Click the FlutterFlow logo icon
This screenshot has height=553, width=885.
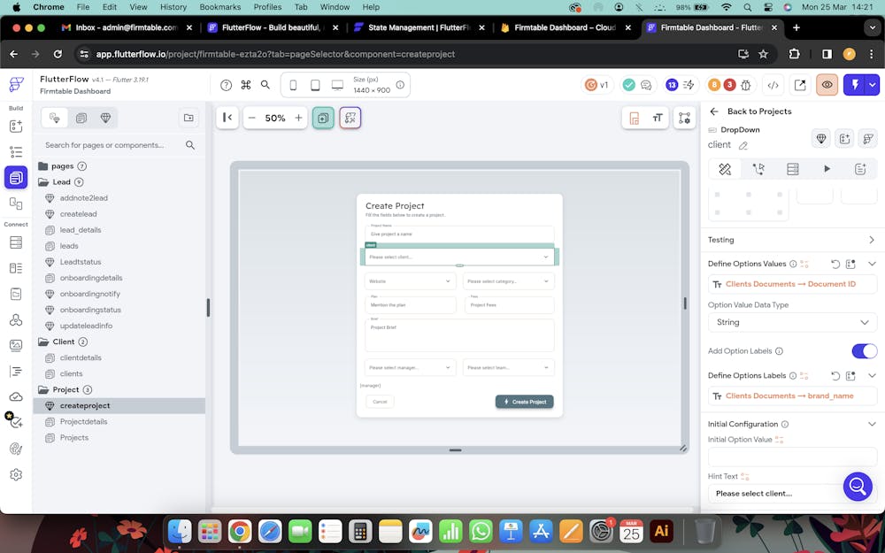pyautogui.click(x=16, y=85)
